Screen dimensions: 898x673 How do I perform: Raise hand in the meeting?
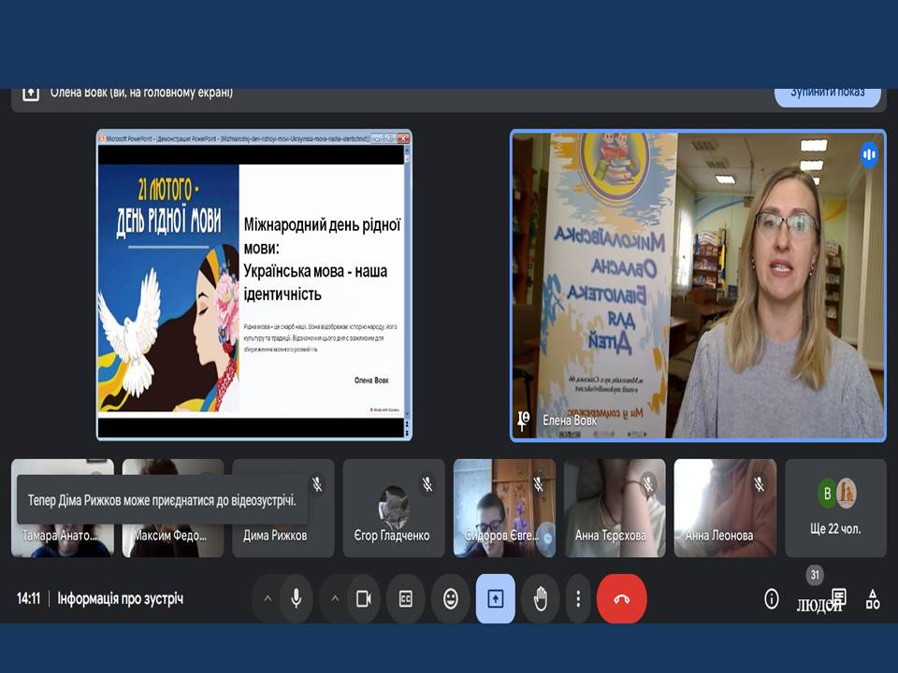click(x=540, y=599)
